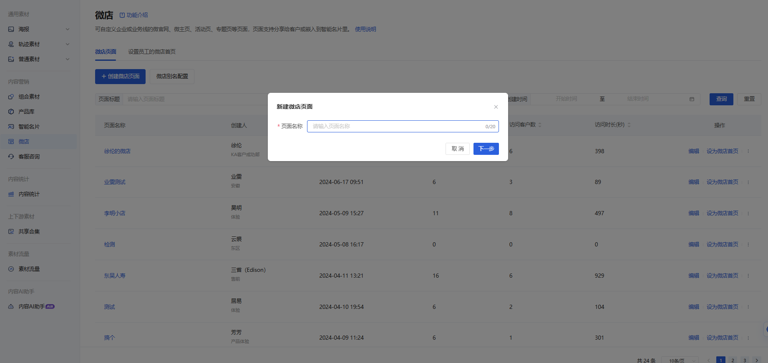Image resolution: width=768 pixels, height=363 pixels.
Task: Open the 使用说明 link
Action: click(x=365, y=29)
